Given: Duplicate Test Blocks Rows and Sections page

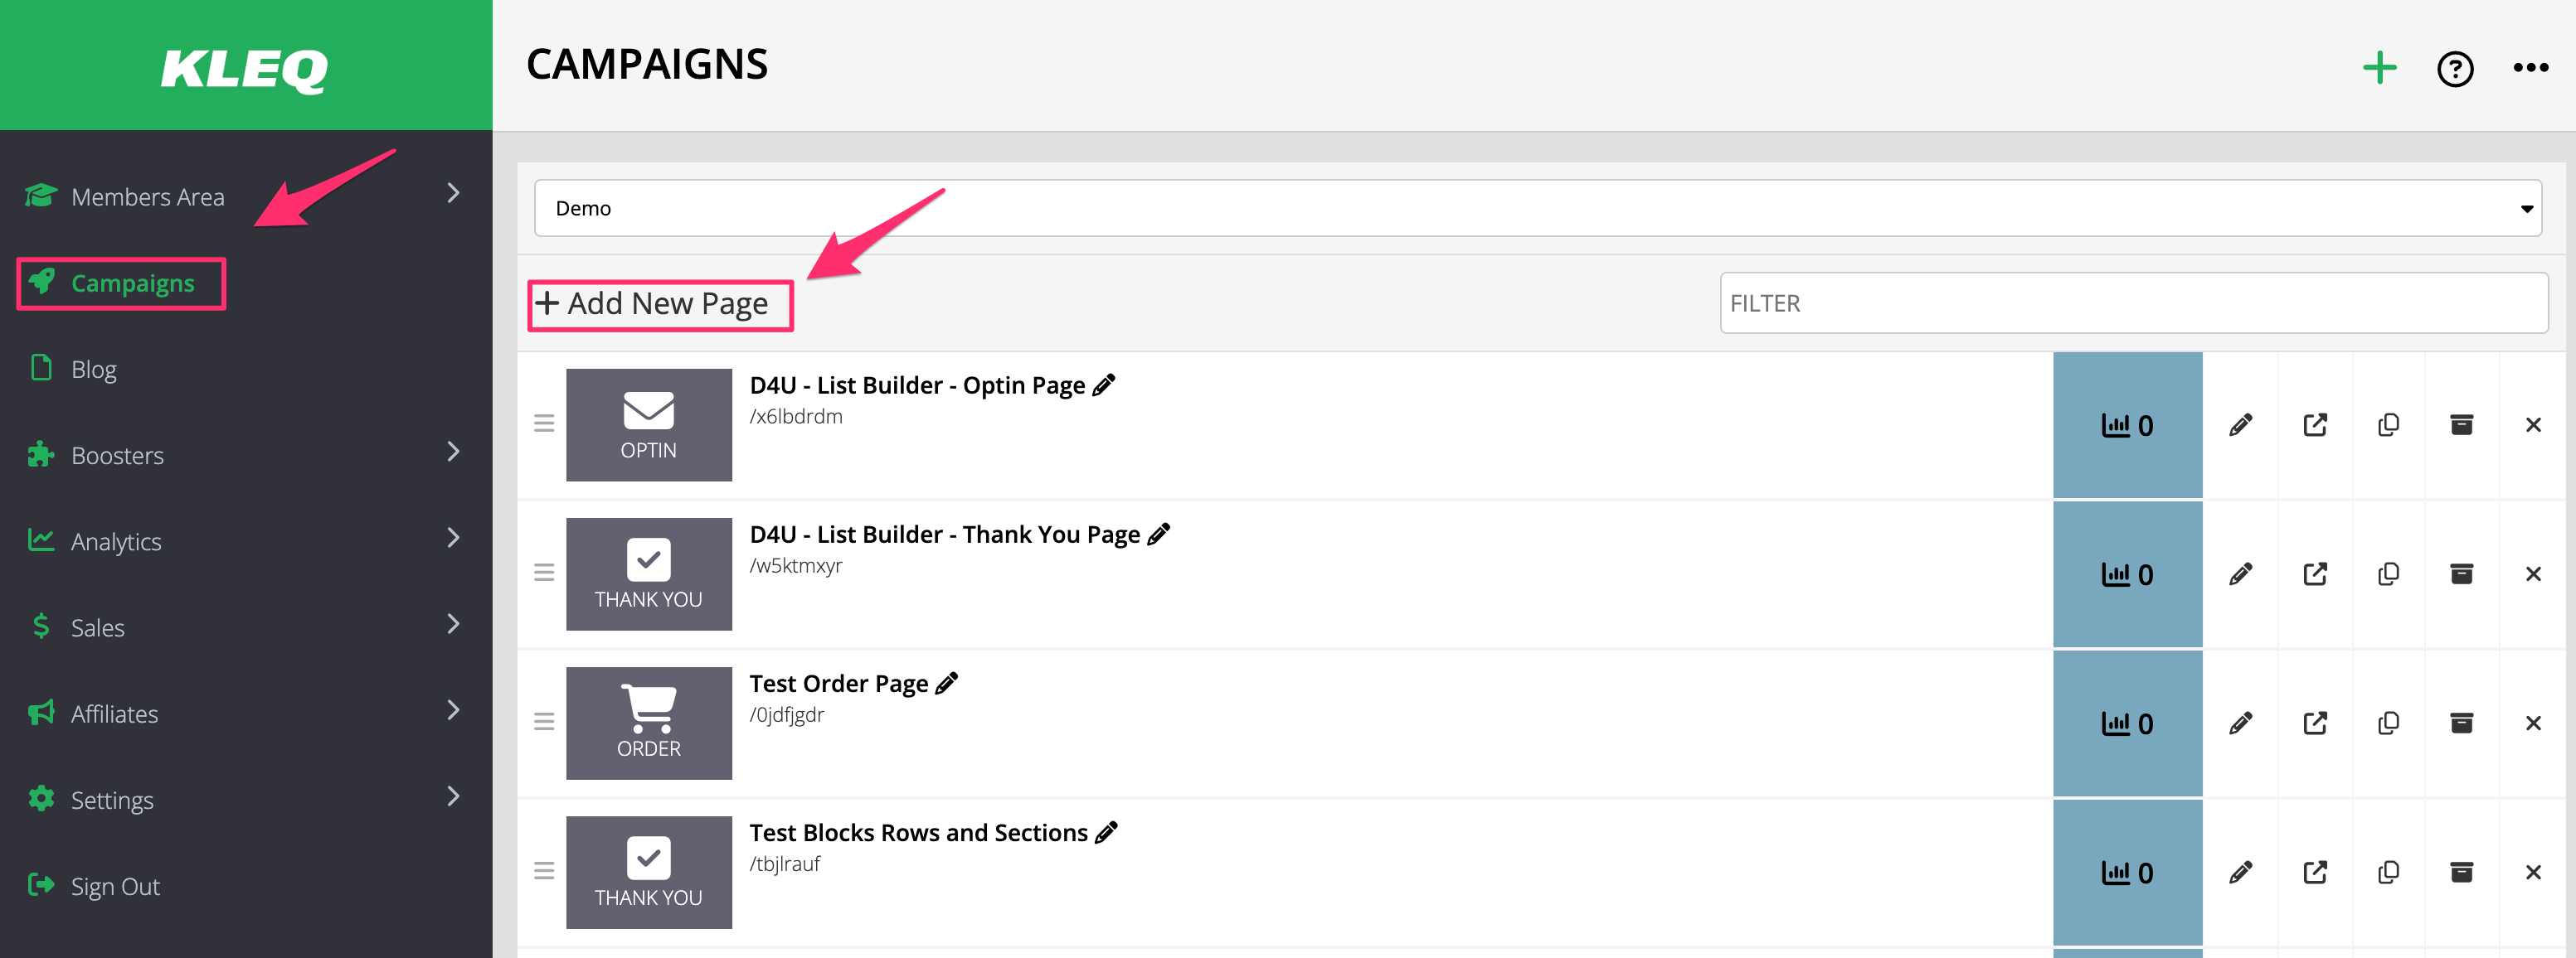Looking at the screenshot, I should coord(2388,873).
